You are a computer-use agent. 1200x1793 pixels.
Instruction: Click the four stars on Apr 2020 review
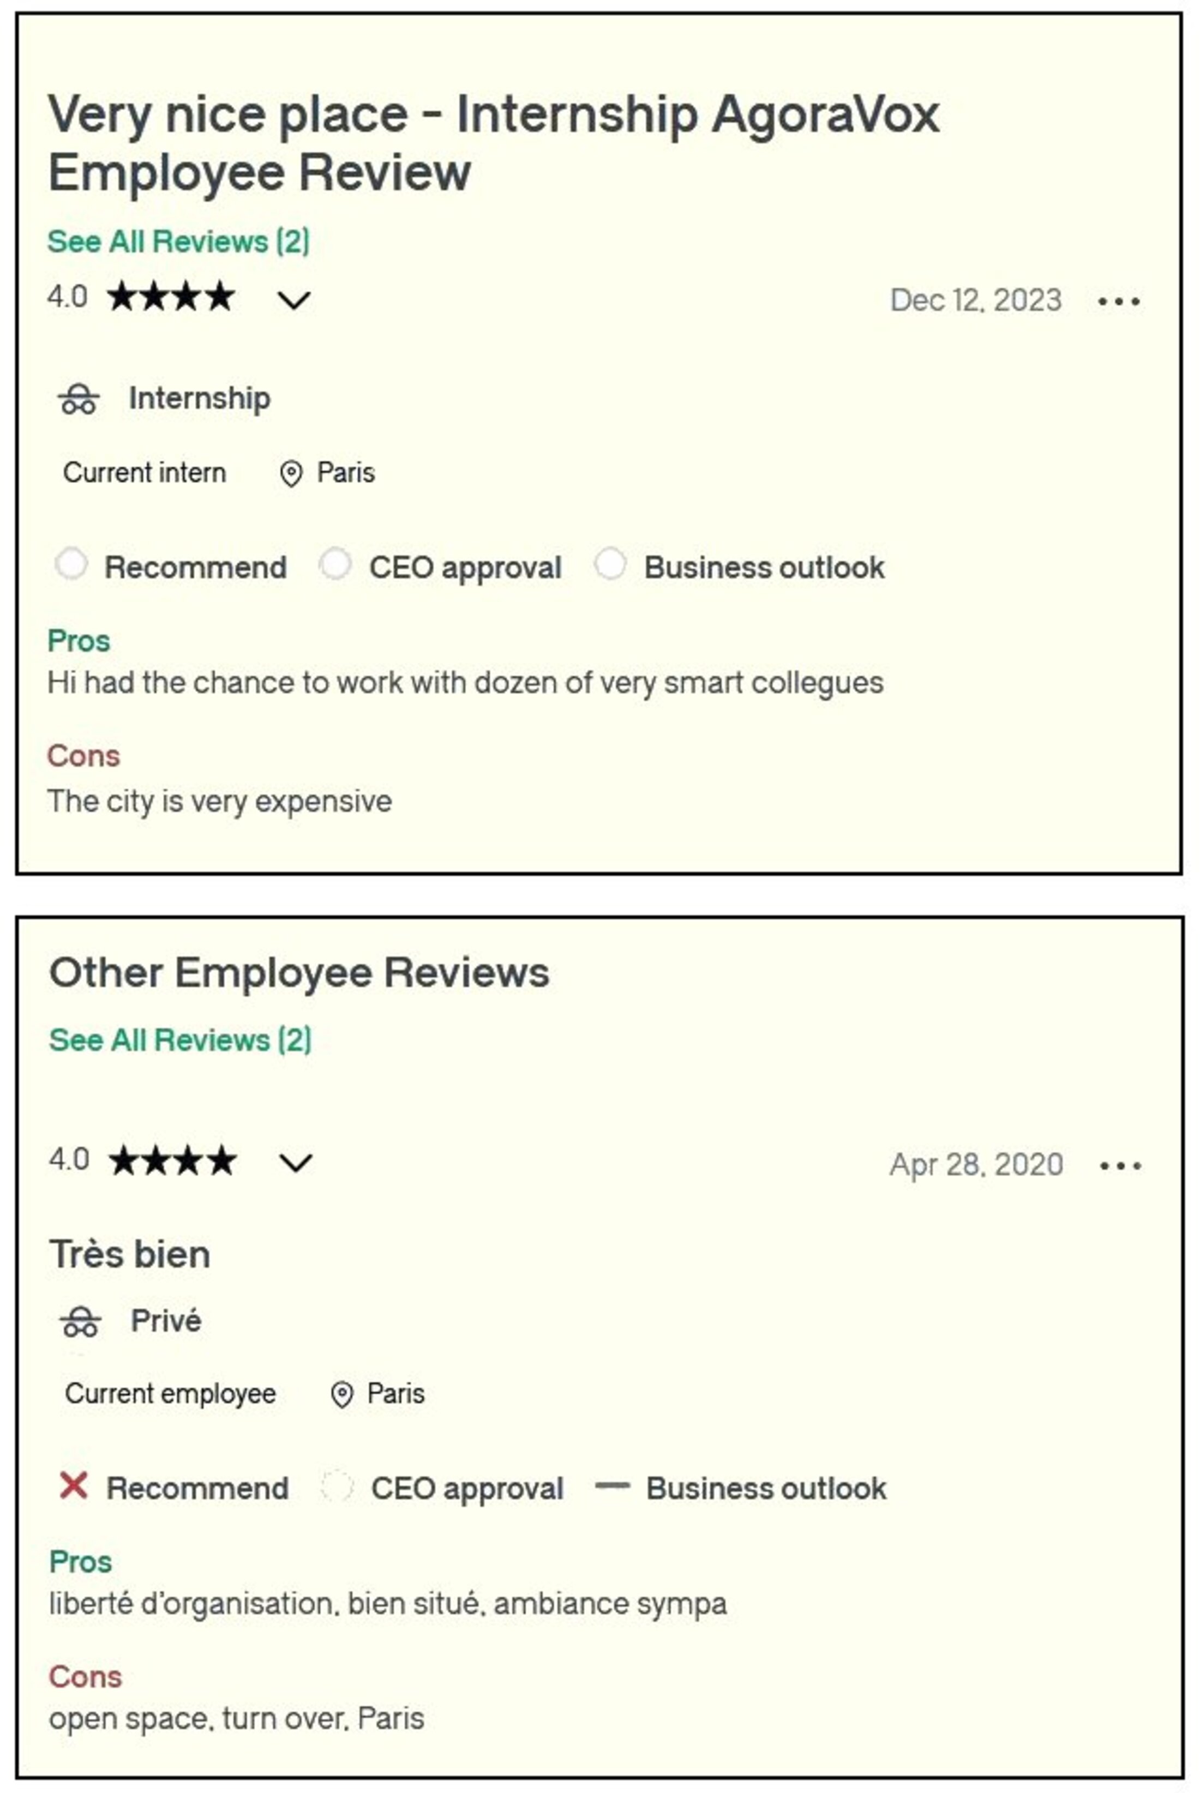pyautogui.click(x=172, y=1160)
